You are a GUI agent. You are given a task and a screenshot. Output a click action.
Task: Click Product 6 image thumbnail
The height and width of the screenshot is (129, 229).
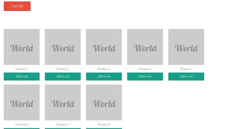tap(22, 102)
